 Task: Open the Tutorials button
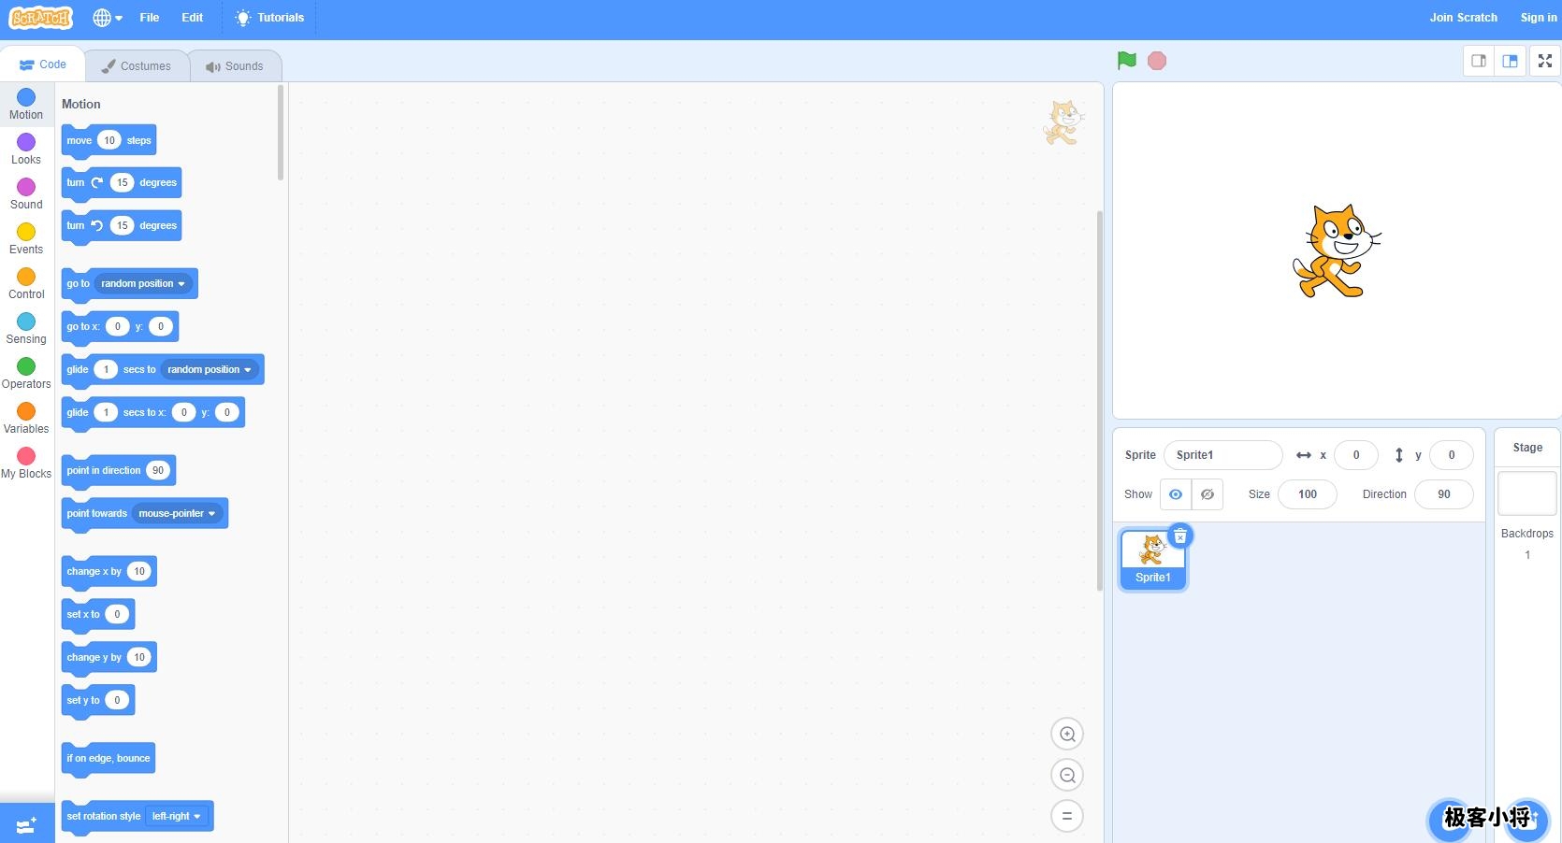pyautogui.click(x=269, y=18)
